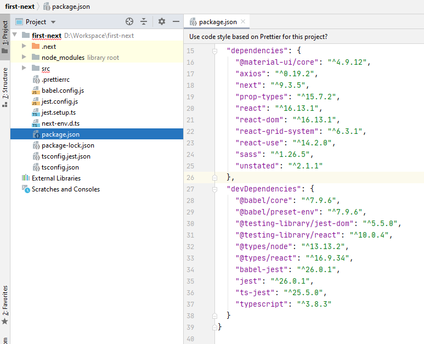
Task: Open jest.setup.ts file
Action: pos(59,112)
